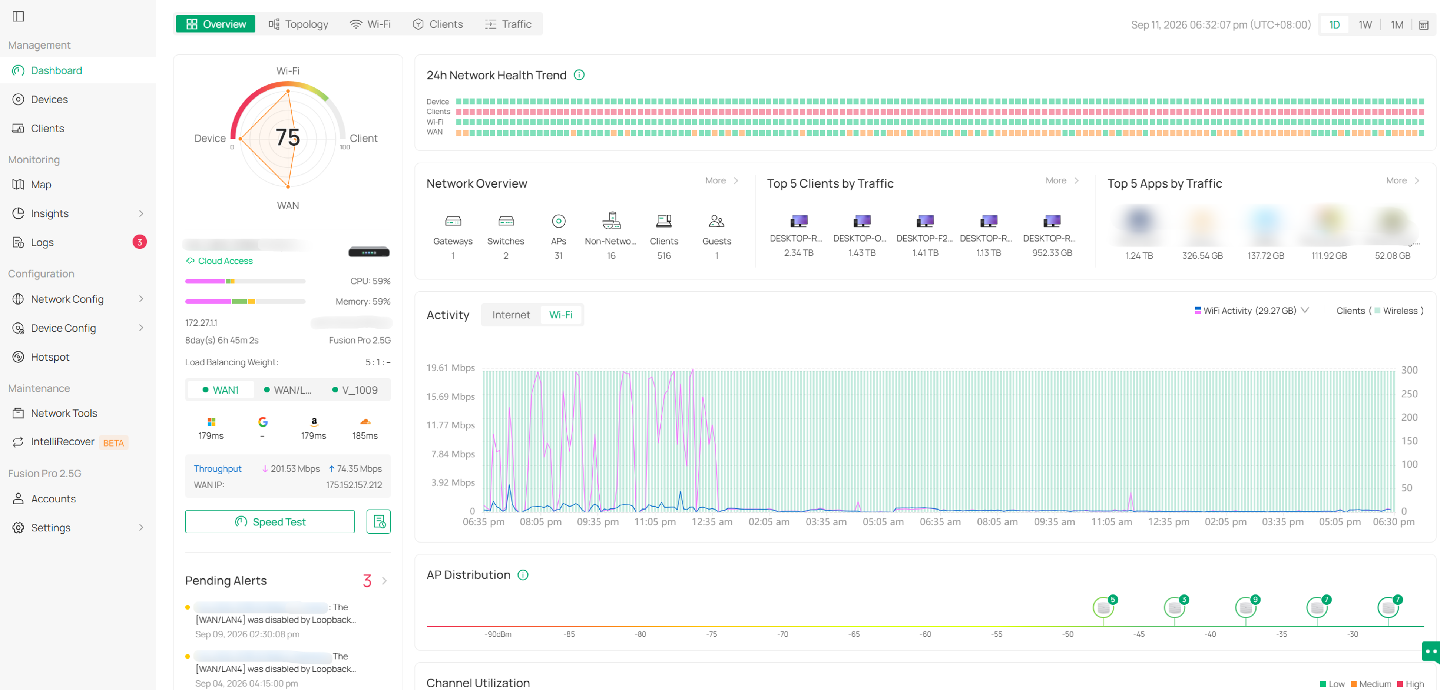This screenshot has height=690, width=1440.
Task: Click Amazon latency icon
Action: [314, 422]
